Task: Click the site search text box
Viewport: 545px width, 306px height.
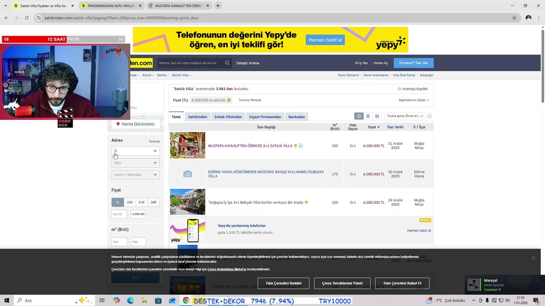Action: (x=190, y=63)
